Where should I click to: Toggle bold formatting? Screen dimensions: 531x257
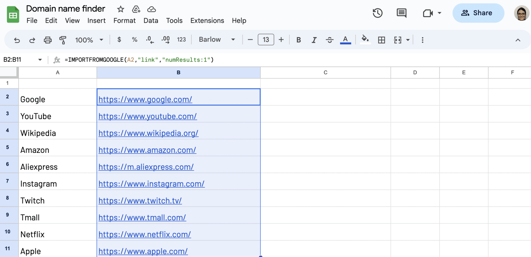[x=298, y=40]
